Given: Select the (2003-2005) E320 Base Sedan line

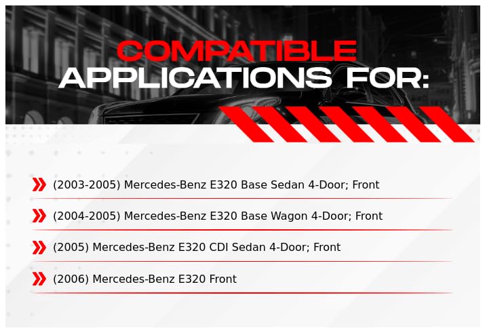Looking at the screenshot, I should (216, 184).
